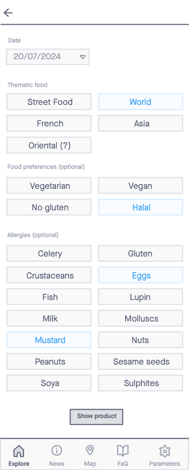
Task: Open News via the info icon
Action: [x=57, y=450]
